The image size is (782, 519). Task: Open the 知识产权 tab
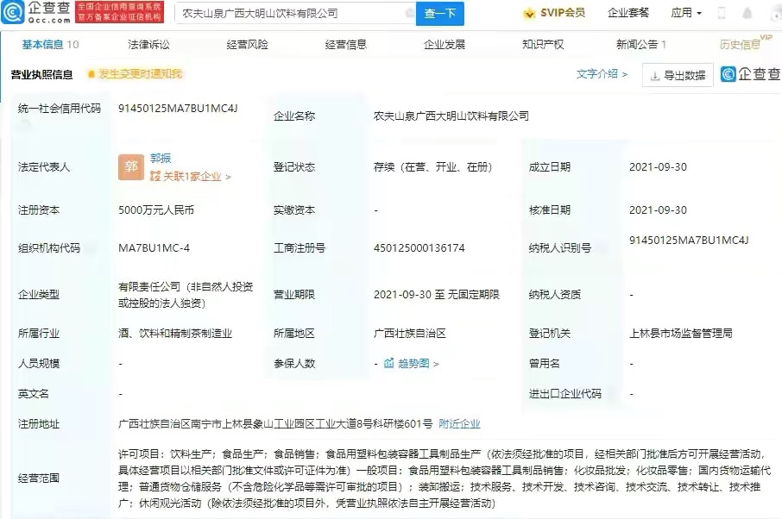pos(543,44)
